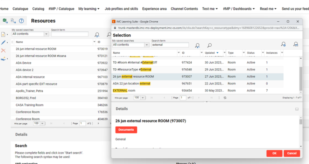309x164 pixels.
Task: Click the hand assign icon in left sidebar
Action: pyautogui.click(x=3, y=59)
